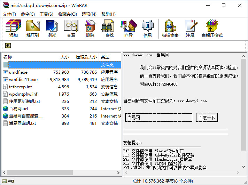Click packed size value 736,786
Screen dimensions: 248x185
tap(89, 72)
